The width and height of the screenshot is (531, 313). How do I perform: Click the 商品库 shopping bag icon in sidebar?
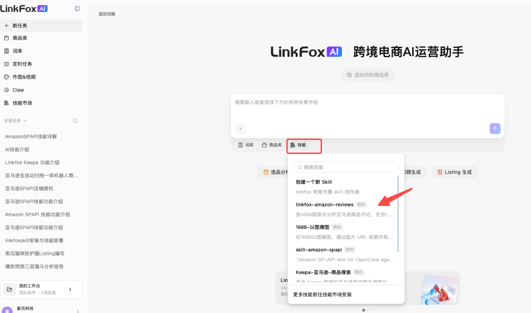tap(6, 38)
